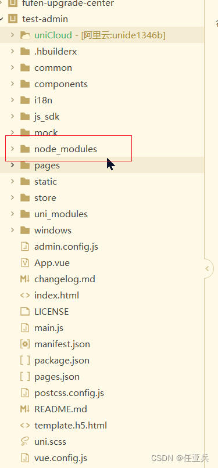This screenshot has height=468, width=218.
Task: Click the package.json brackets icon
Action: tap(25, 360)
